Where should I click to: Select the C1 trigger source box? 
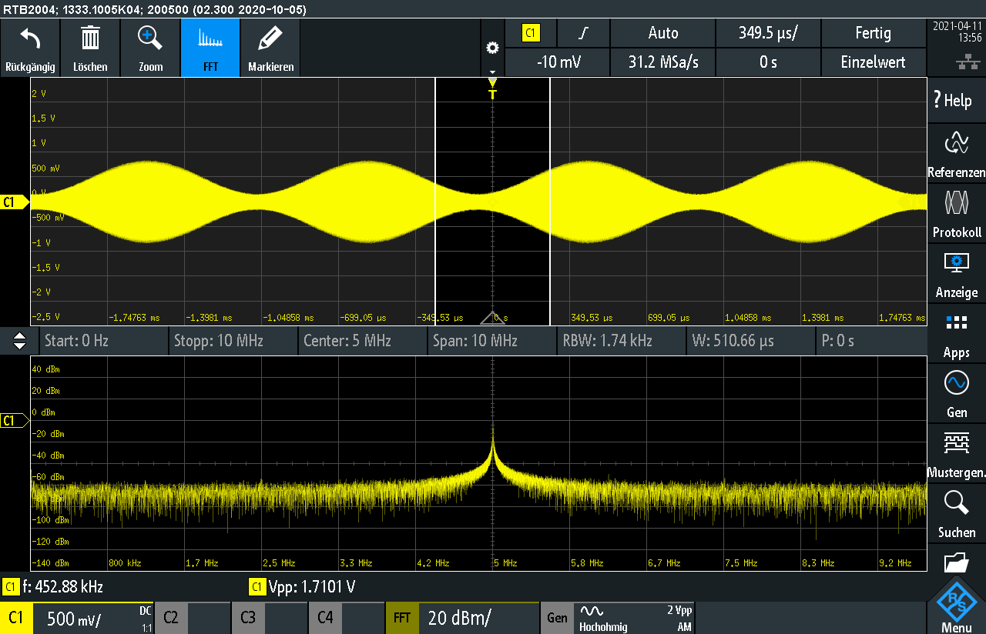[531, 33]
